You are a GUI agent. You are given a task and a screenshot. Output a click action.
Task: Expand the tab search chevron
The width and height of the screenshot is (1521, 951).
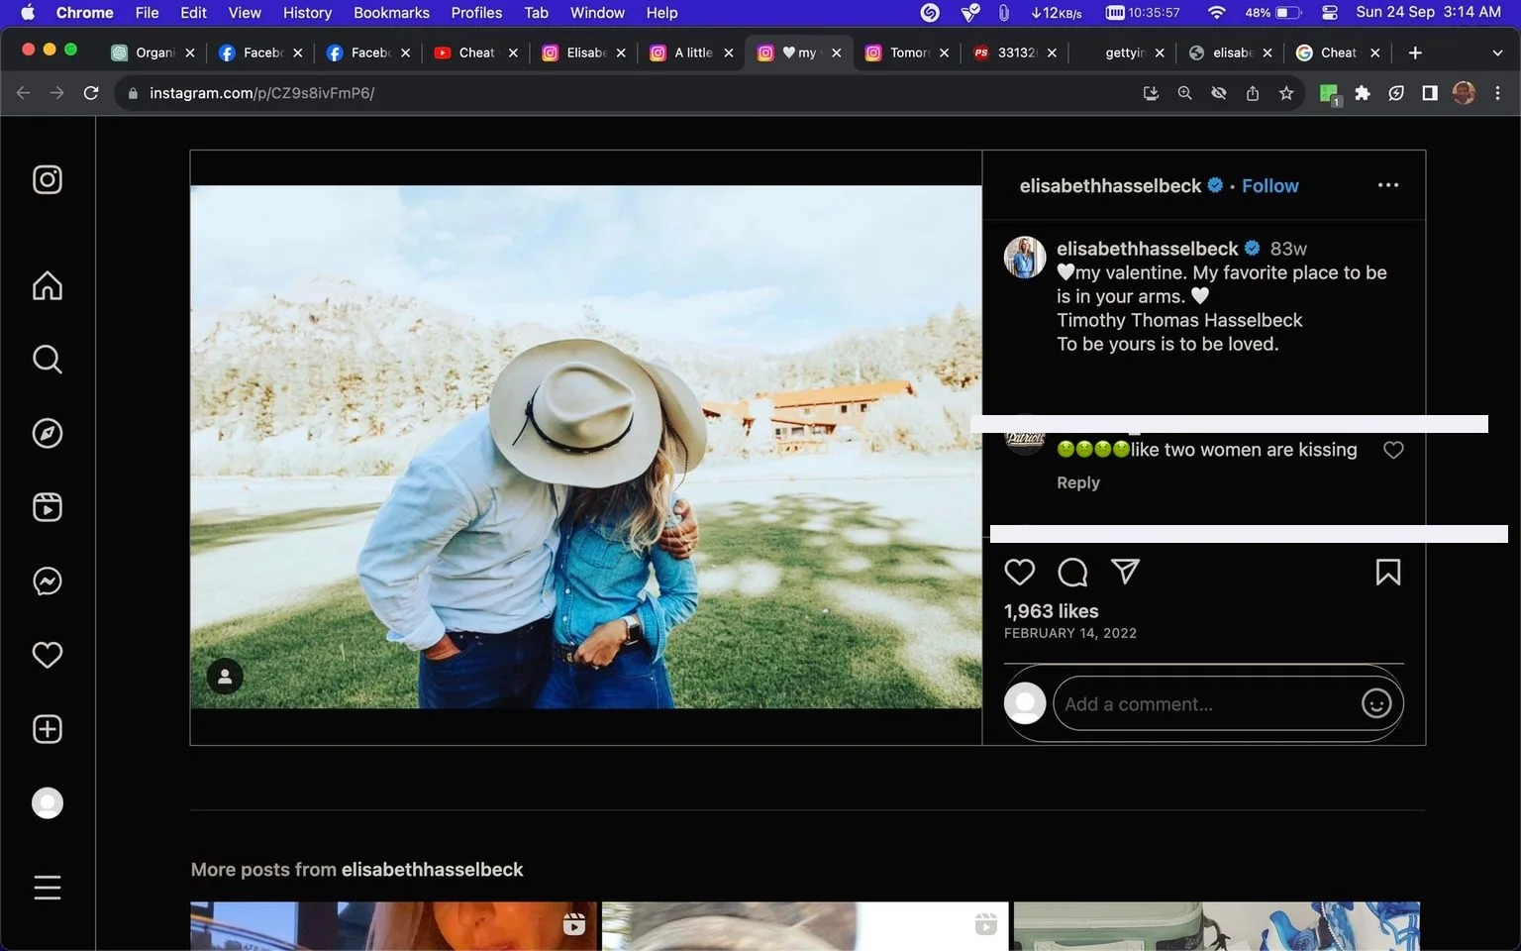[1497, 53]
